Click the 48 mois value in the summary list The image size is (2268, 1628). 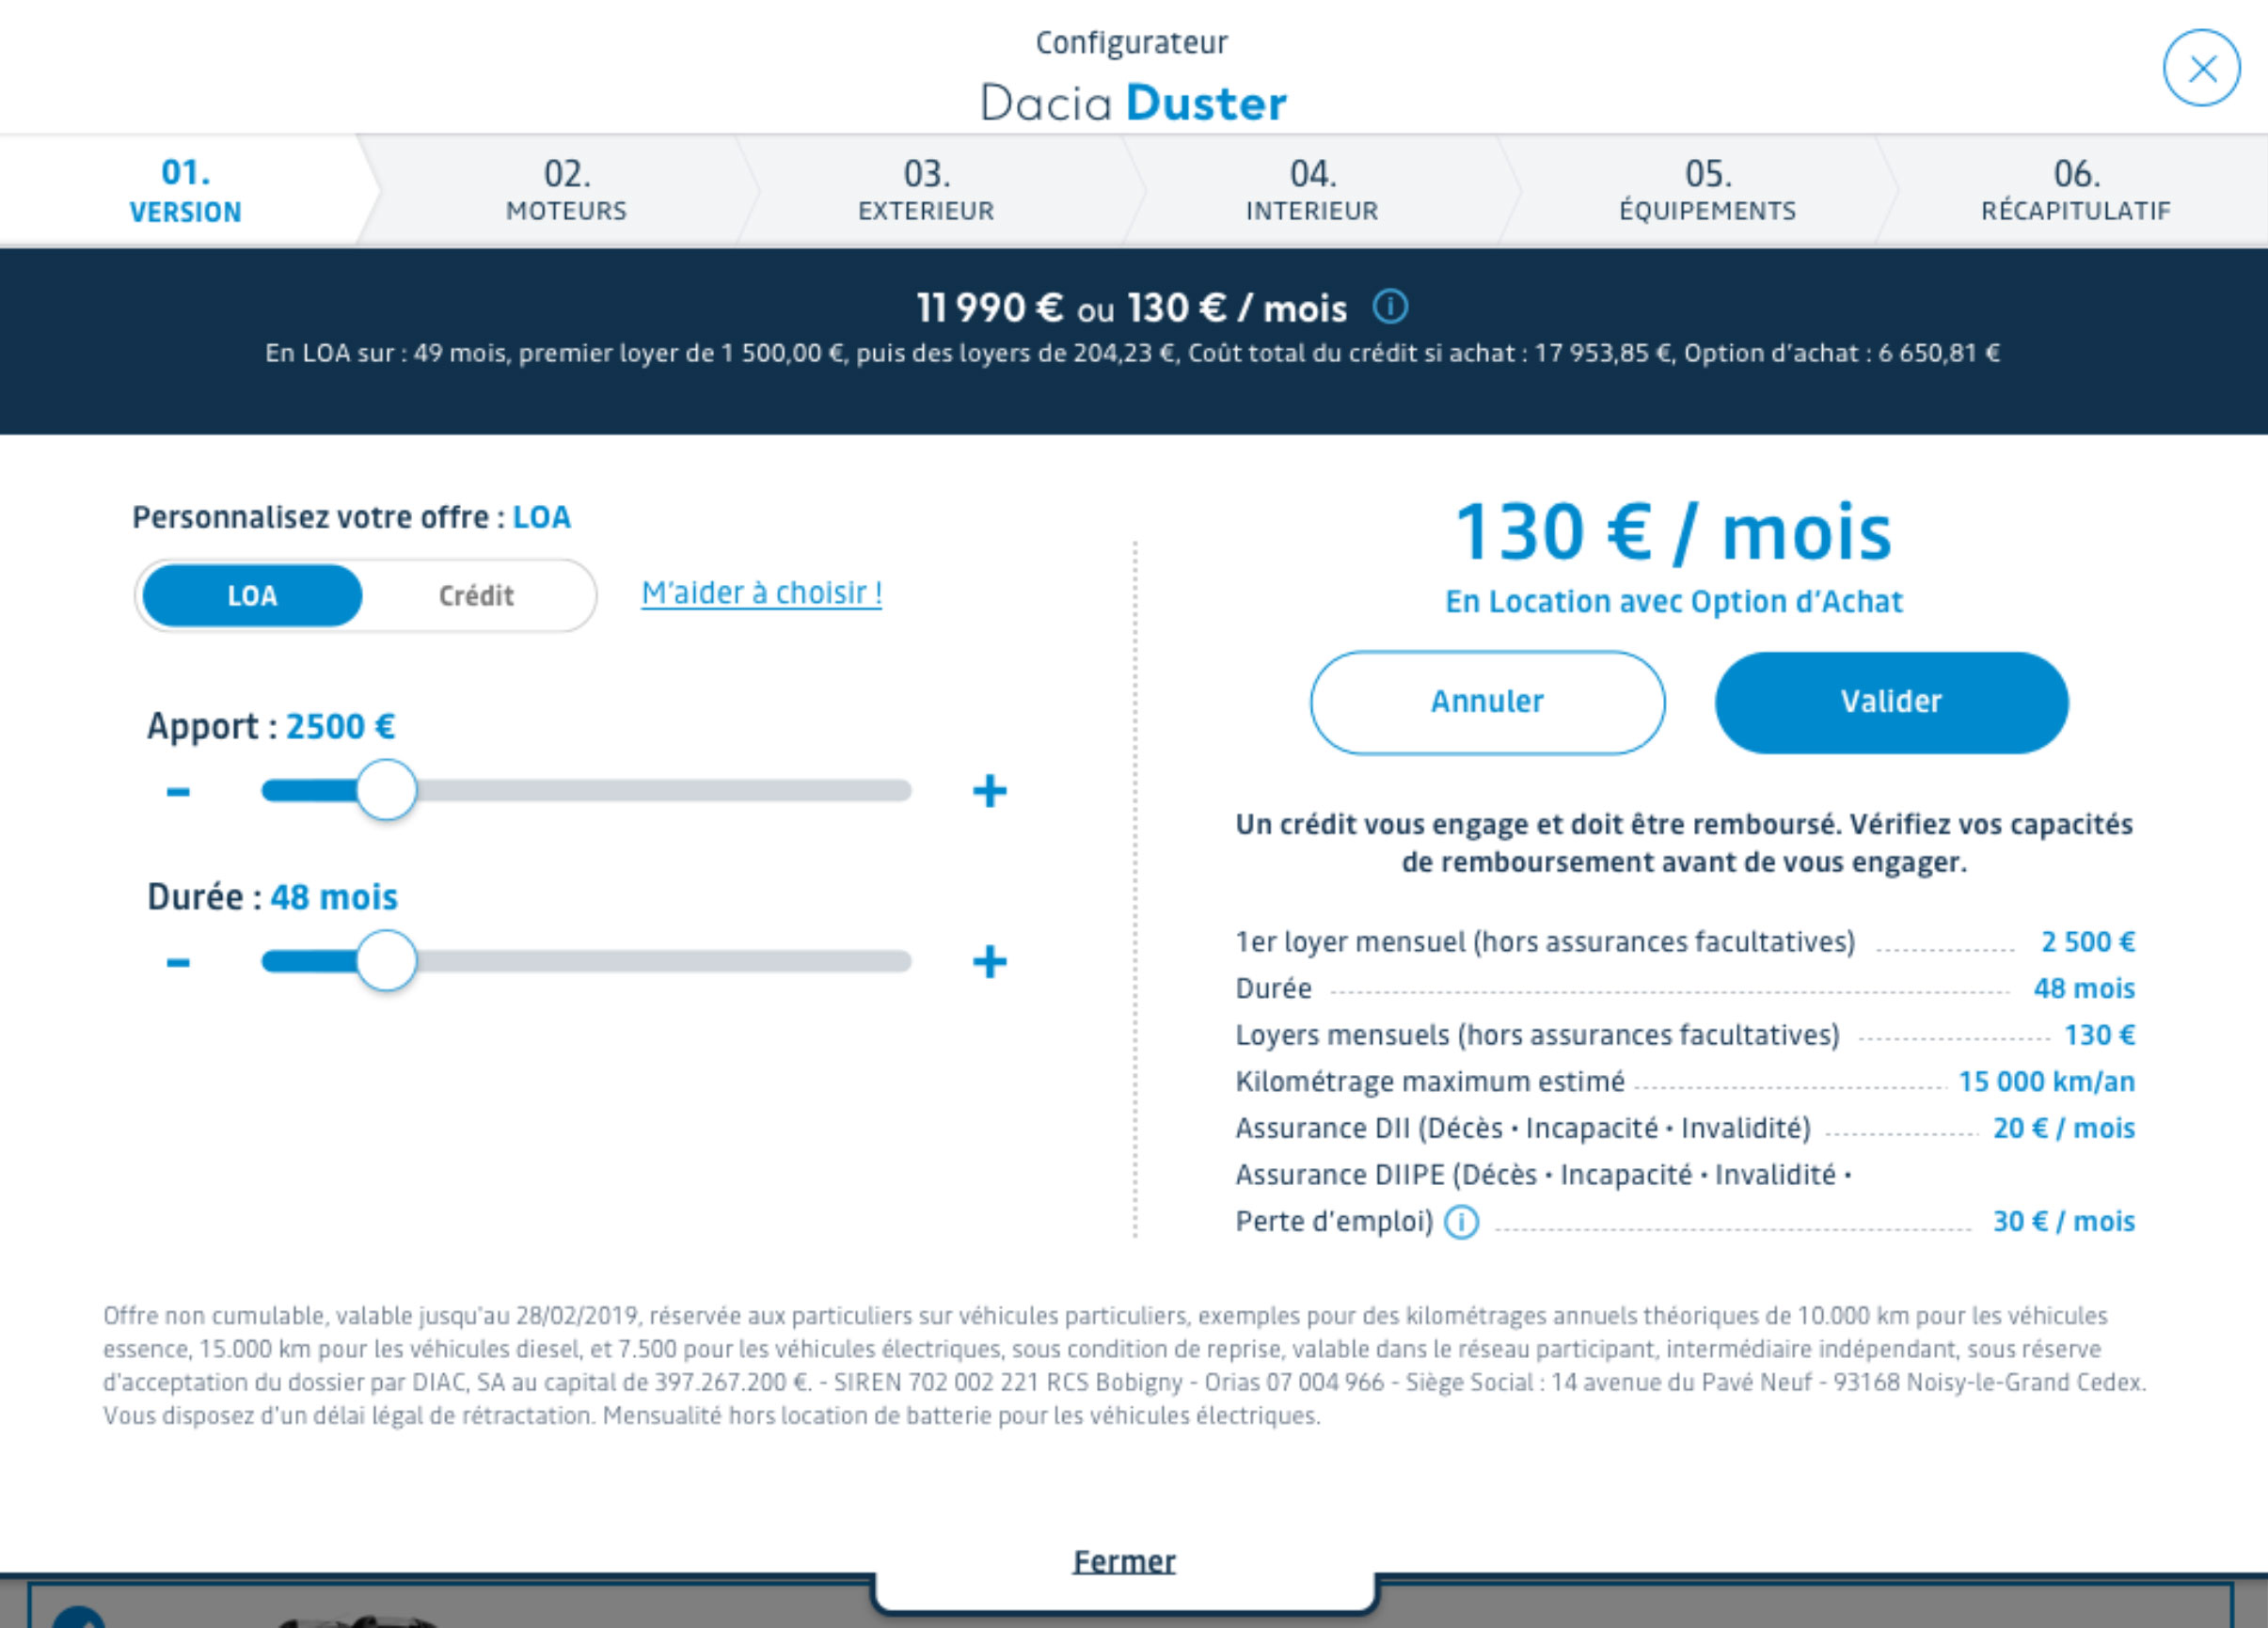[x=2084, y=989]
